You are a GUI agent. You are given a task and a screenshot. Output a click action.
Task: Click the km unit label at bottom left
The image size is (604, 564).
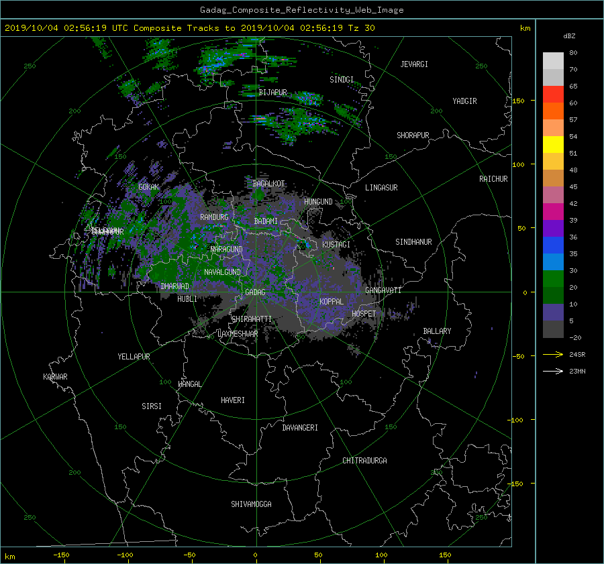(x=9, y=557)
